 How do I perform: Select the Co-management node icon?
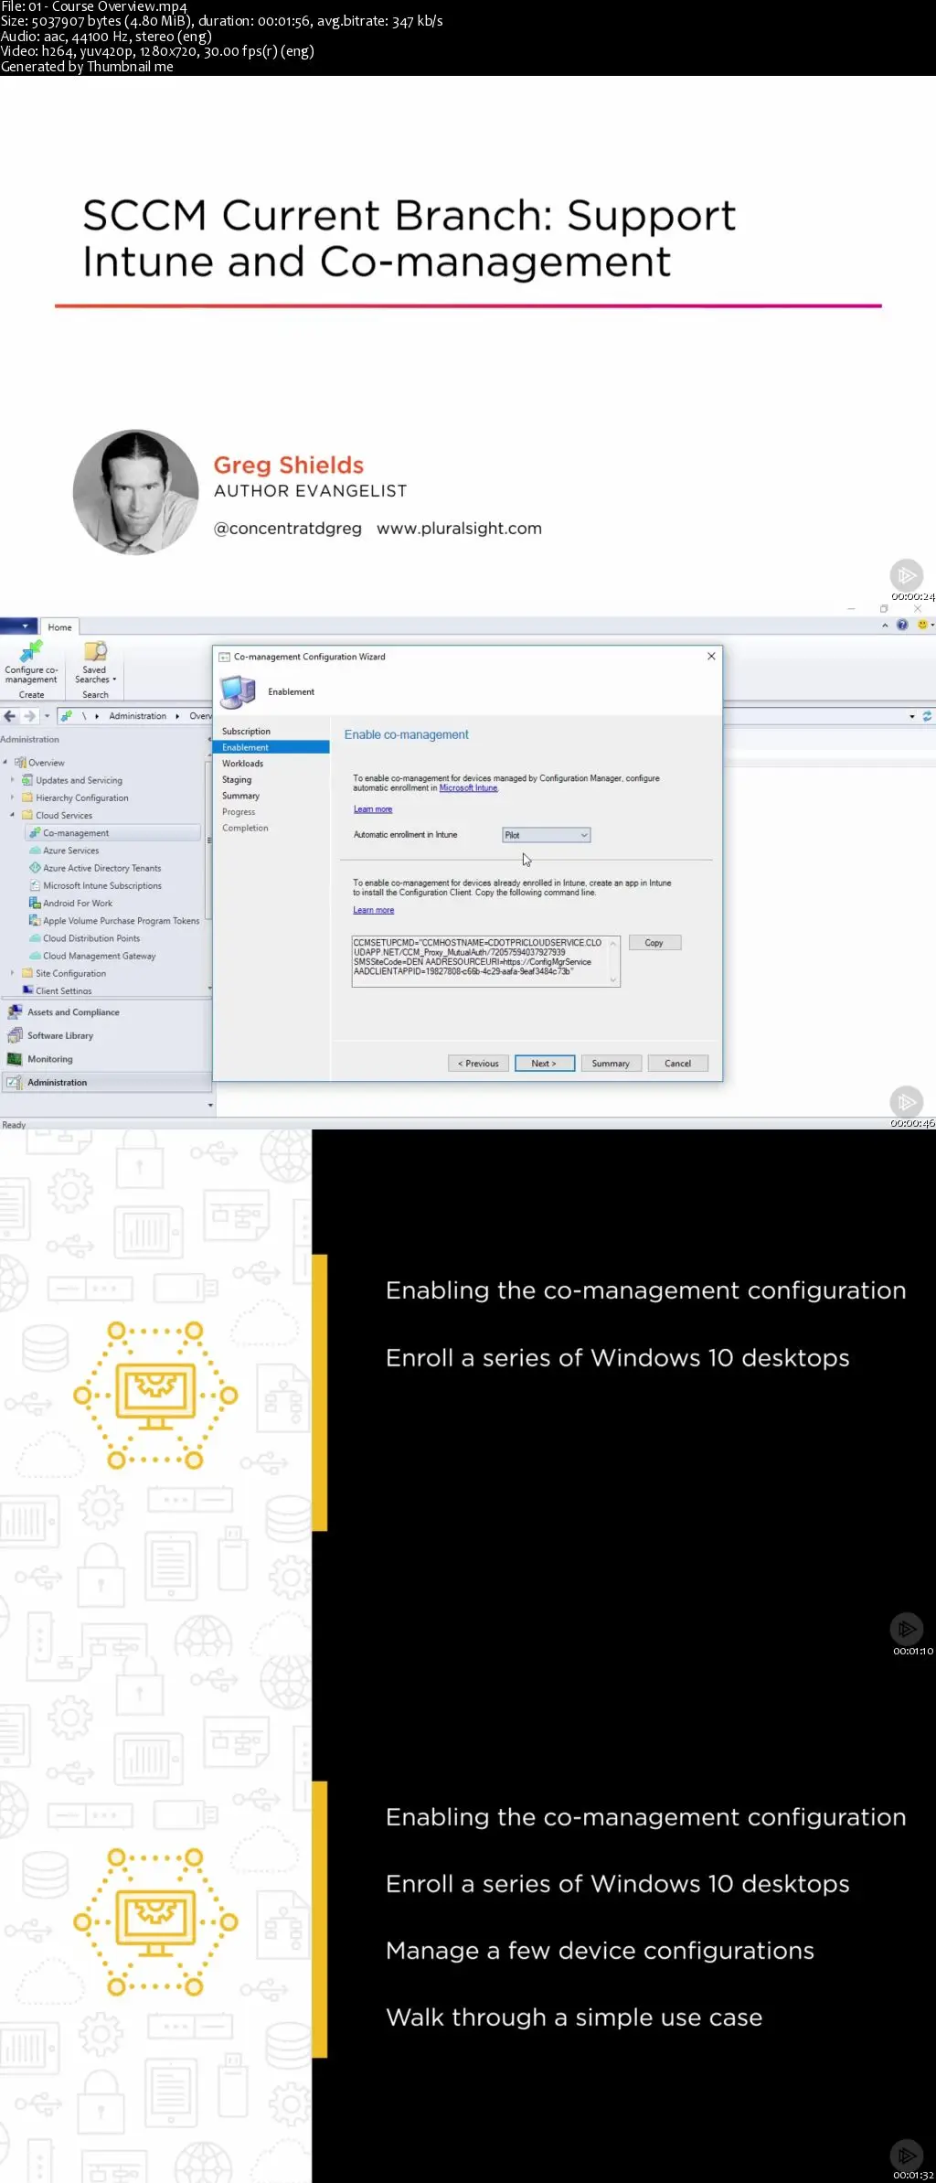click(x=35, y=833)
